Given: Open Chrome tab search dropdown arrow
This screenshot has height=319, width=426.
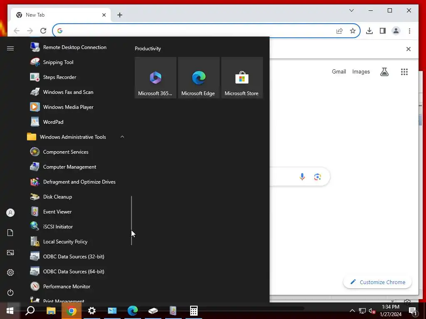Looking at the screenshot, I should (x=351, y=10).
